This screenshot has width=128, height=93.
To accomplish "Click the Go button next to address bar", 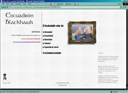I will coord(125,7).
